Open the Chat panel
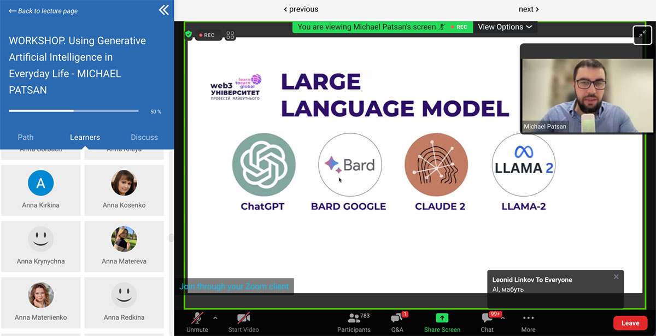656x336 pixels. (487, 322)
